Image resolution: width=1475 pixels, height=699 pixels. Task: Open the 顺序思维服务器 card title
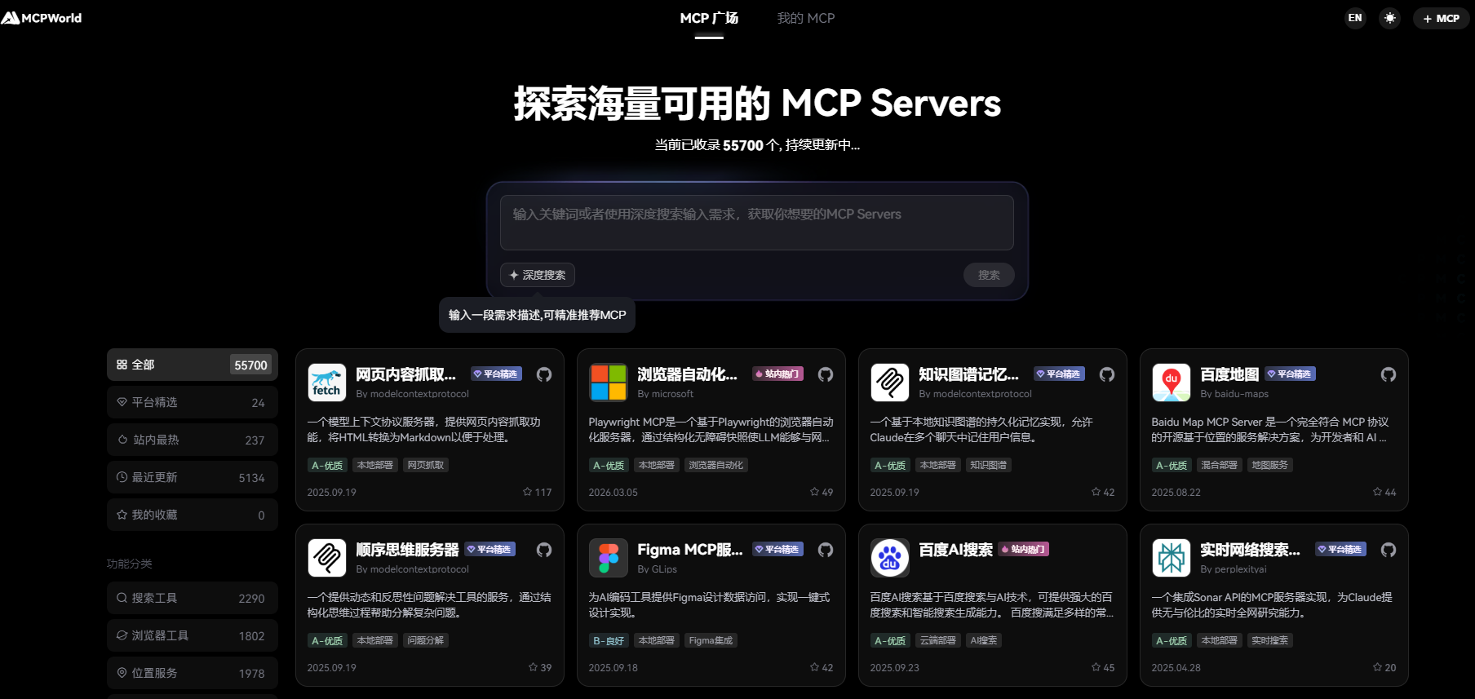pos(407,550)
